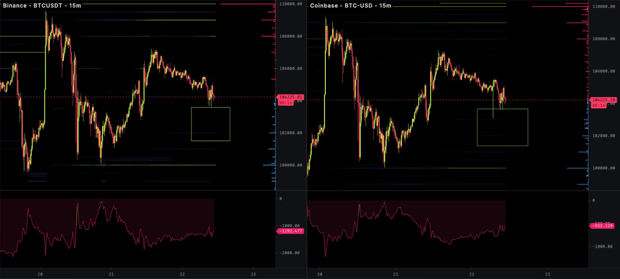
Task: Click the Binance - BTCUSDT - 15m pane title
Action: coord(42,6)
